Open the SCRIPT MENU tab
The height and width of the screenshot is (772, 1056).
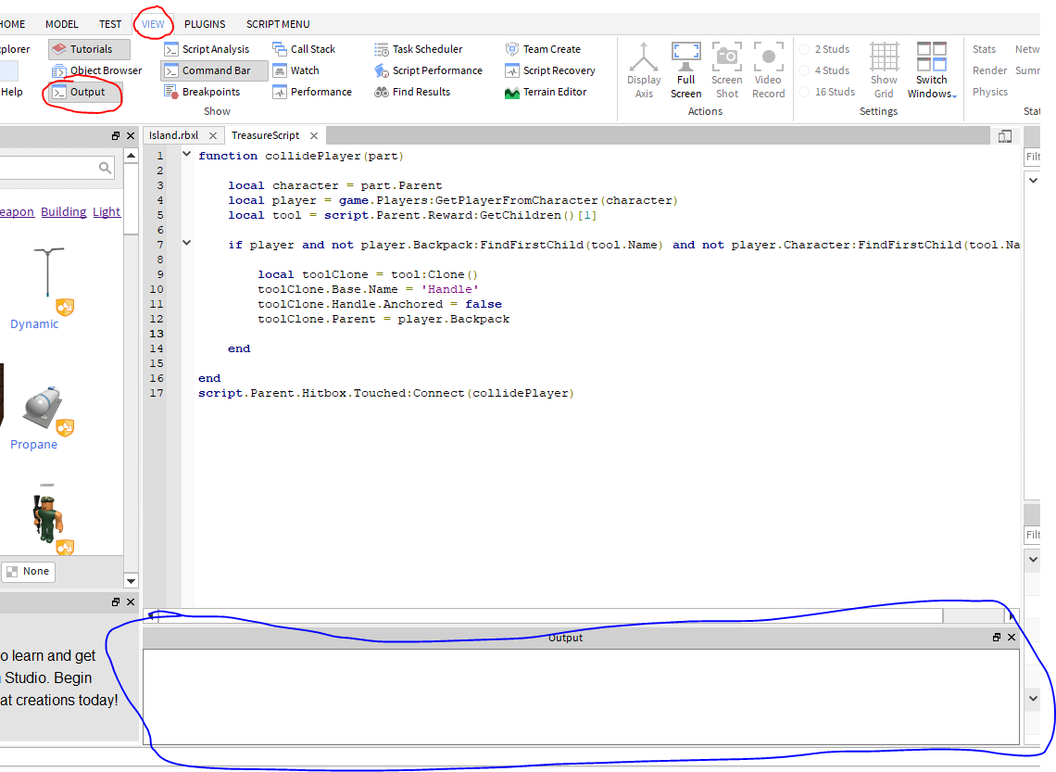pos(278,24)
